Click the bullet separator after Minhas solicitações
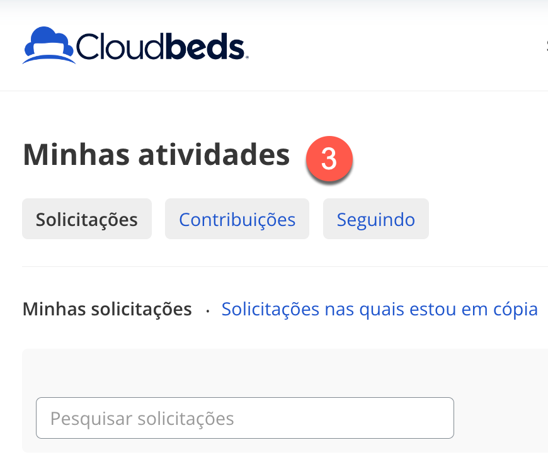548x457 pixels. [207, 310]
